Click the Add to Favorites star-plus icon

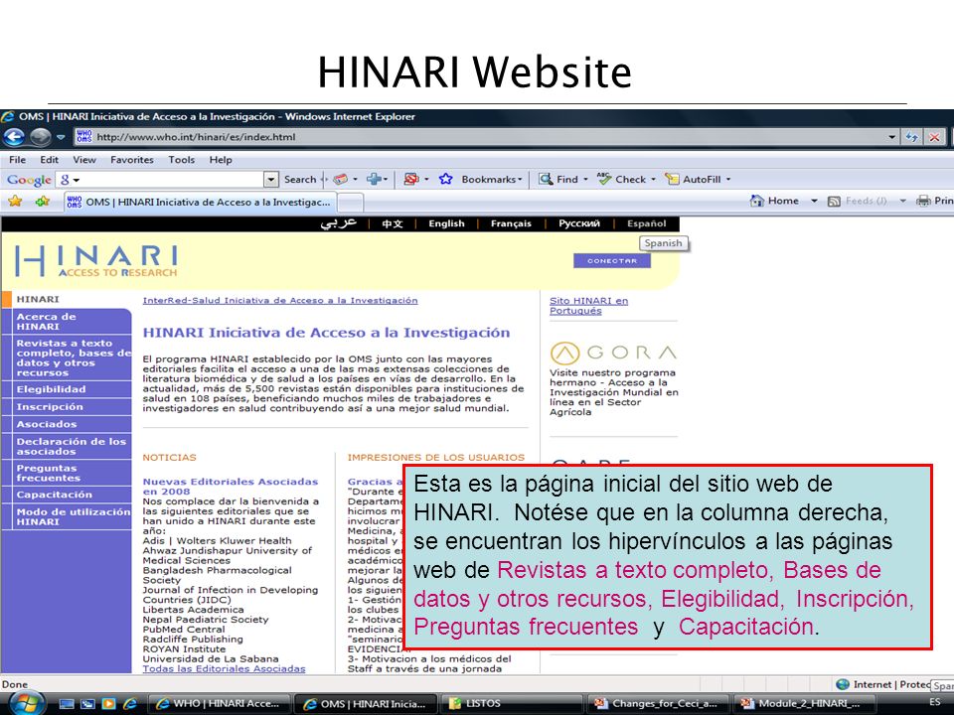[42, 201]
